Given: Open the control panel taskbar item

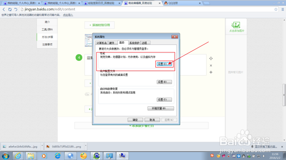Looking at the screenshot, I should coord(110,156).
